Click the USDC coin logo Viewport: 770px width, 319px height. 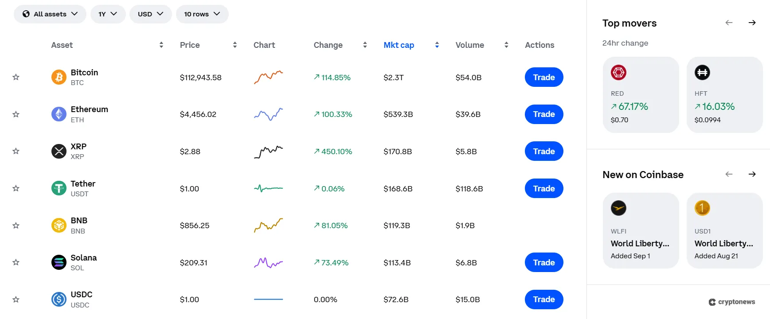coord(59,300)
